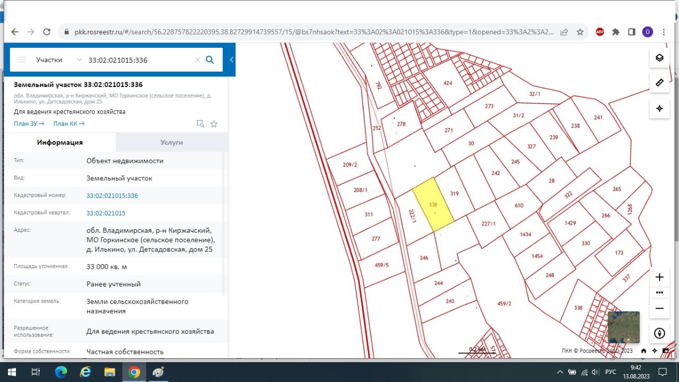Image resolution: width=679 pixels, height=382 pixels.
Task: Click cadastral quarter link 33:02:021015
Action: pos(106,213)
